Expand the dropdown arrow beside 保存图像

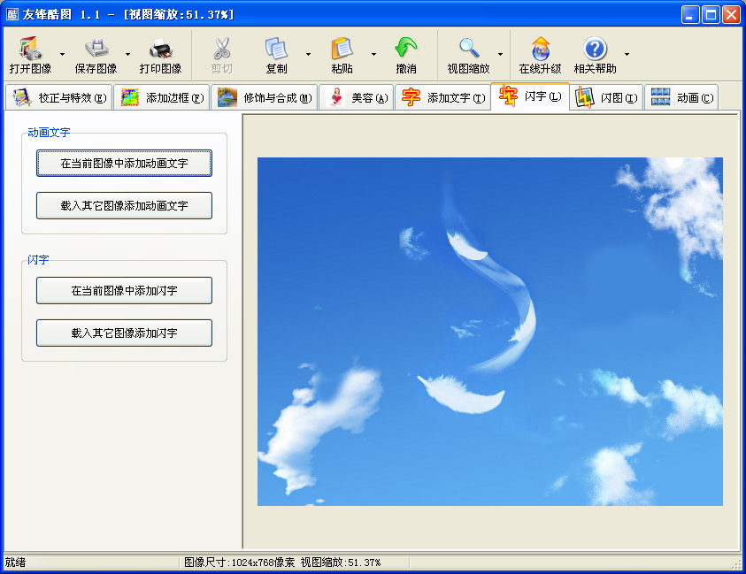(127, 55)
